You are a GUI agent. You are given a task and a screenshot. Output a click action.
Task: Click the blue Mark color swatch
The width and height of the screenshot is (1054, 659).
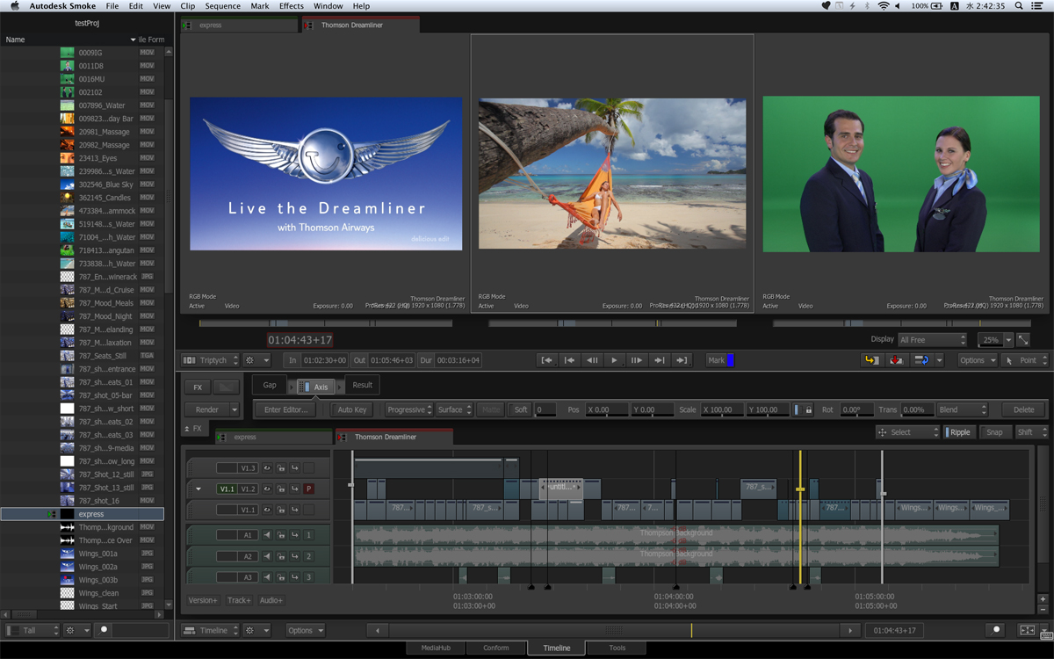730,360
